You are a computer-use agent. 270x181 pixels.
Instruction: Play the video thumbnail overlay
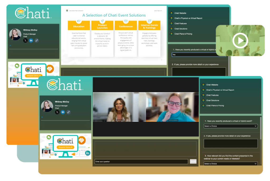pos(240,41)
